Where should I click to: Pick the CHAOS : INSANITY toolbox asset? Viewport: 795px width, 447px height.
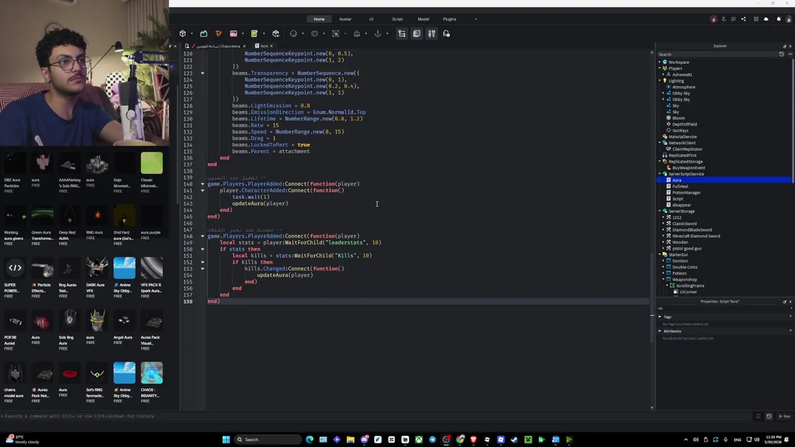(x=152, y=382)
